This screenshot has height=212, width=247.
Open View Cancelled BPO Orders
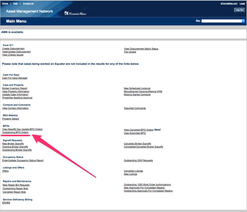point(139,130)
